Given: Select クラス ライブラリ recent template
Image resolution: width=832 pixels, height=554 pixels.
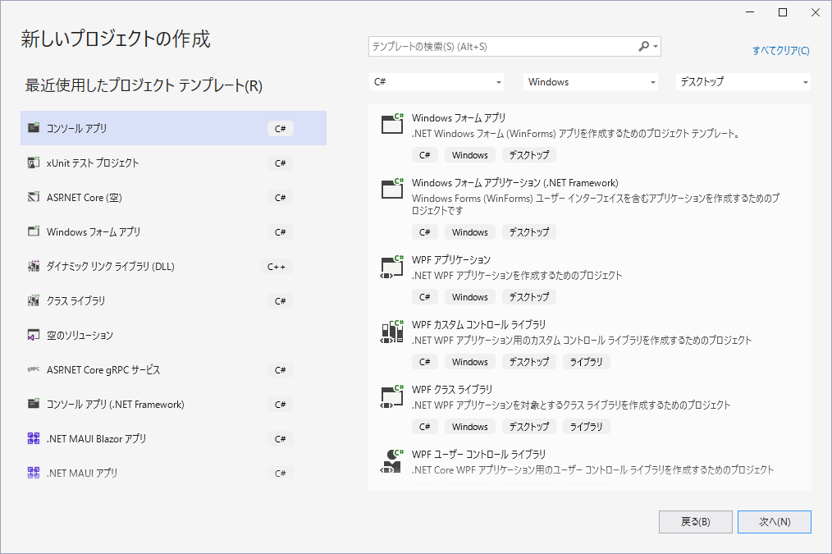Looking at the screenshot, I should tap(173, 300).
